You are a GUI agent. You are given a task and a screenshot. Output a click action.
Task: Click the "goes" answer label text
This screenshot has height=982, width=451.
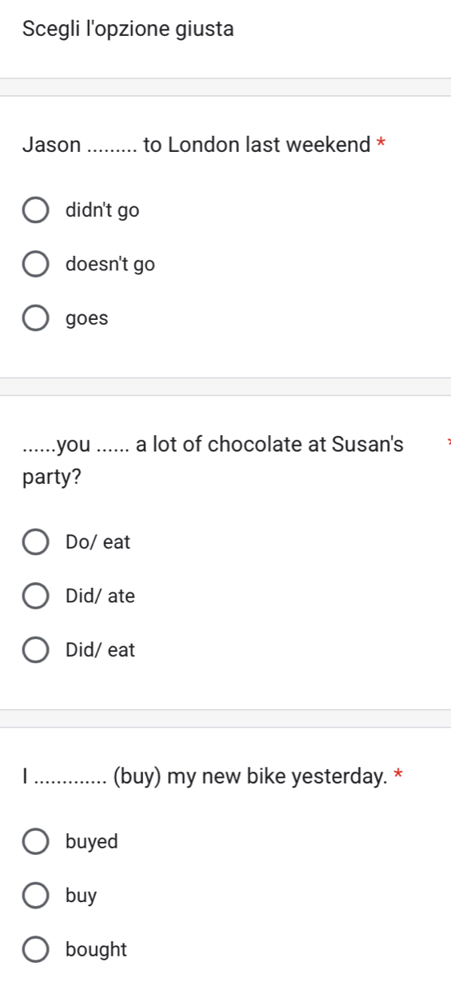coord(86,319)
